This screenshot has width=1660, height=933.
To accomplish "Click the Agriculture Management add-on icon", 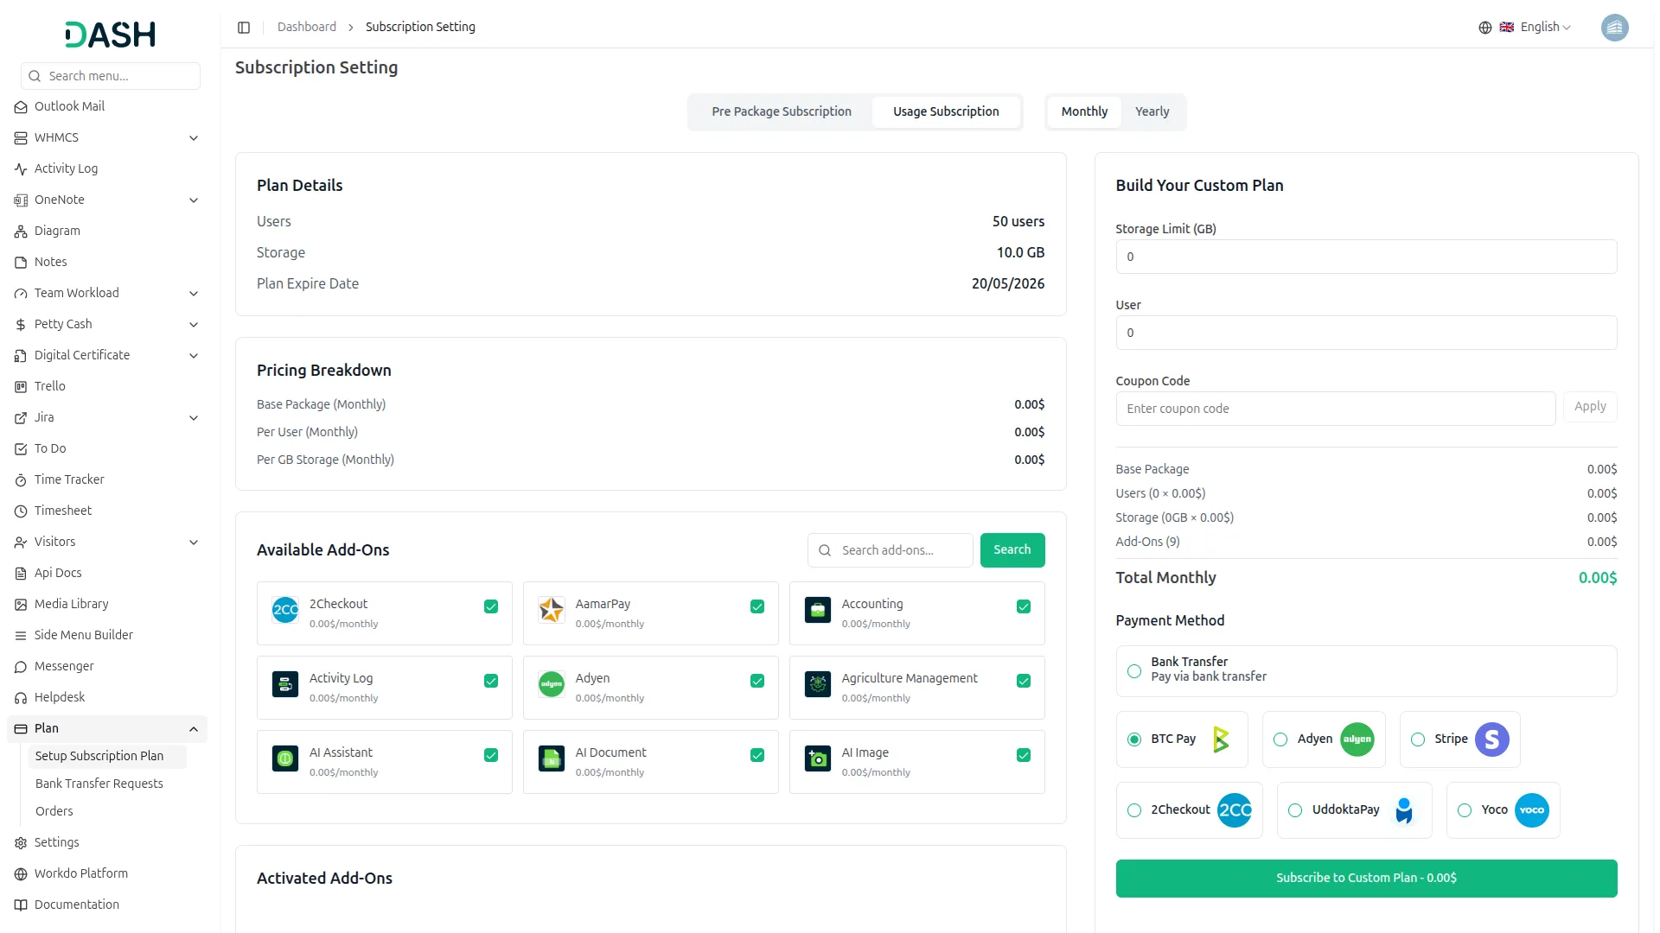I will pyautogui.click(x=818, y=684).
